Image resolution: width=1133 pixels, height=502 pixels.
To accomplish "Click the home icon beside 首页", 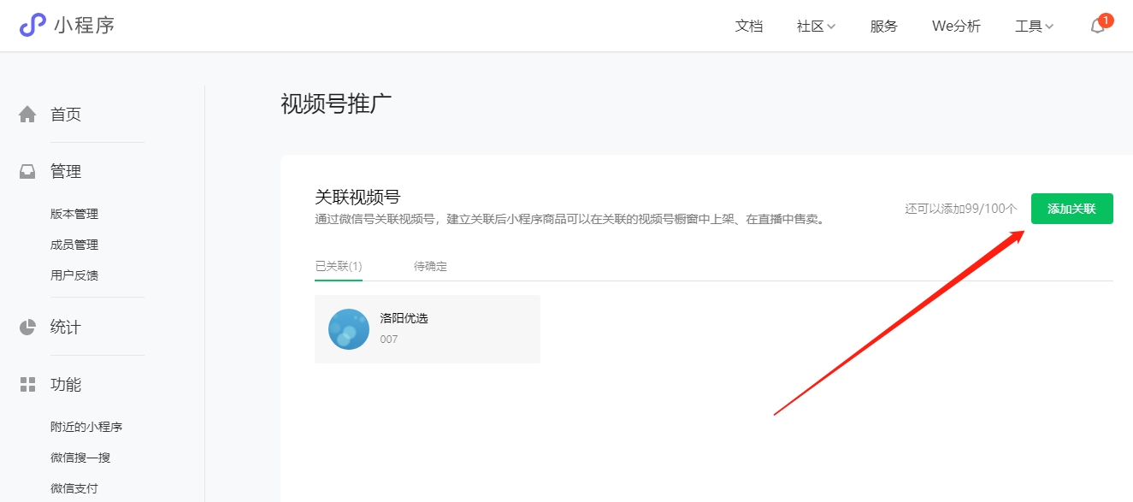I will (28, 114).
